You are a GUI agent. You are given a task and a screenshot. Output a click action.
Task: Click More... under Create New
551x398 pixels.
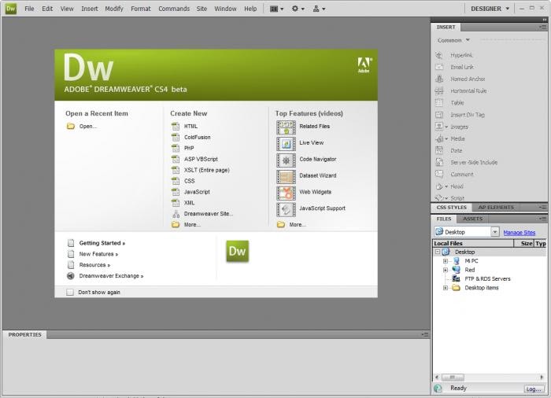192,225
